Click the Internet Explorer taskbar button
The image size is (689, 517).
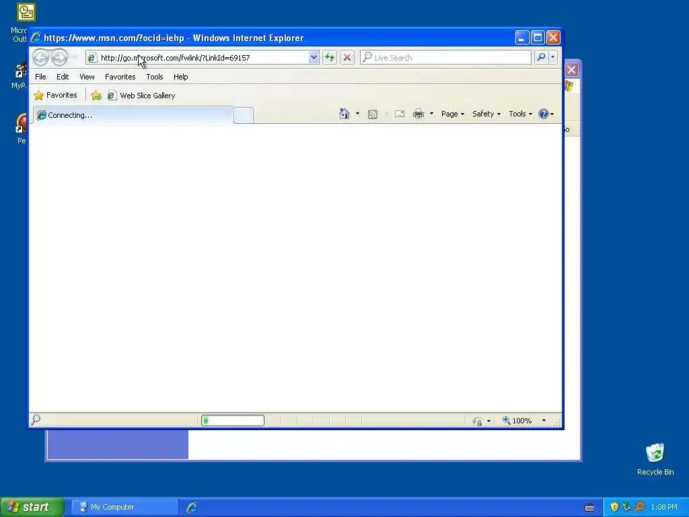tap(192, 507)
